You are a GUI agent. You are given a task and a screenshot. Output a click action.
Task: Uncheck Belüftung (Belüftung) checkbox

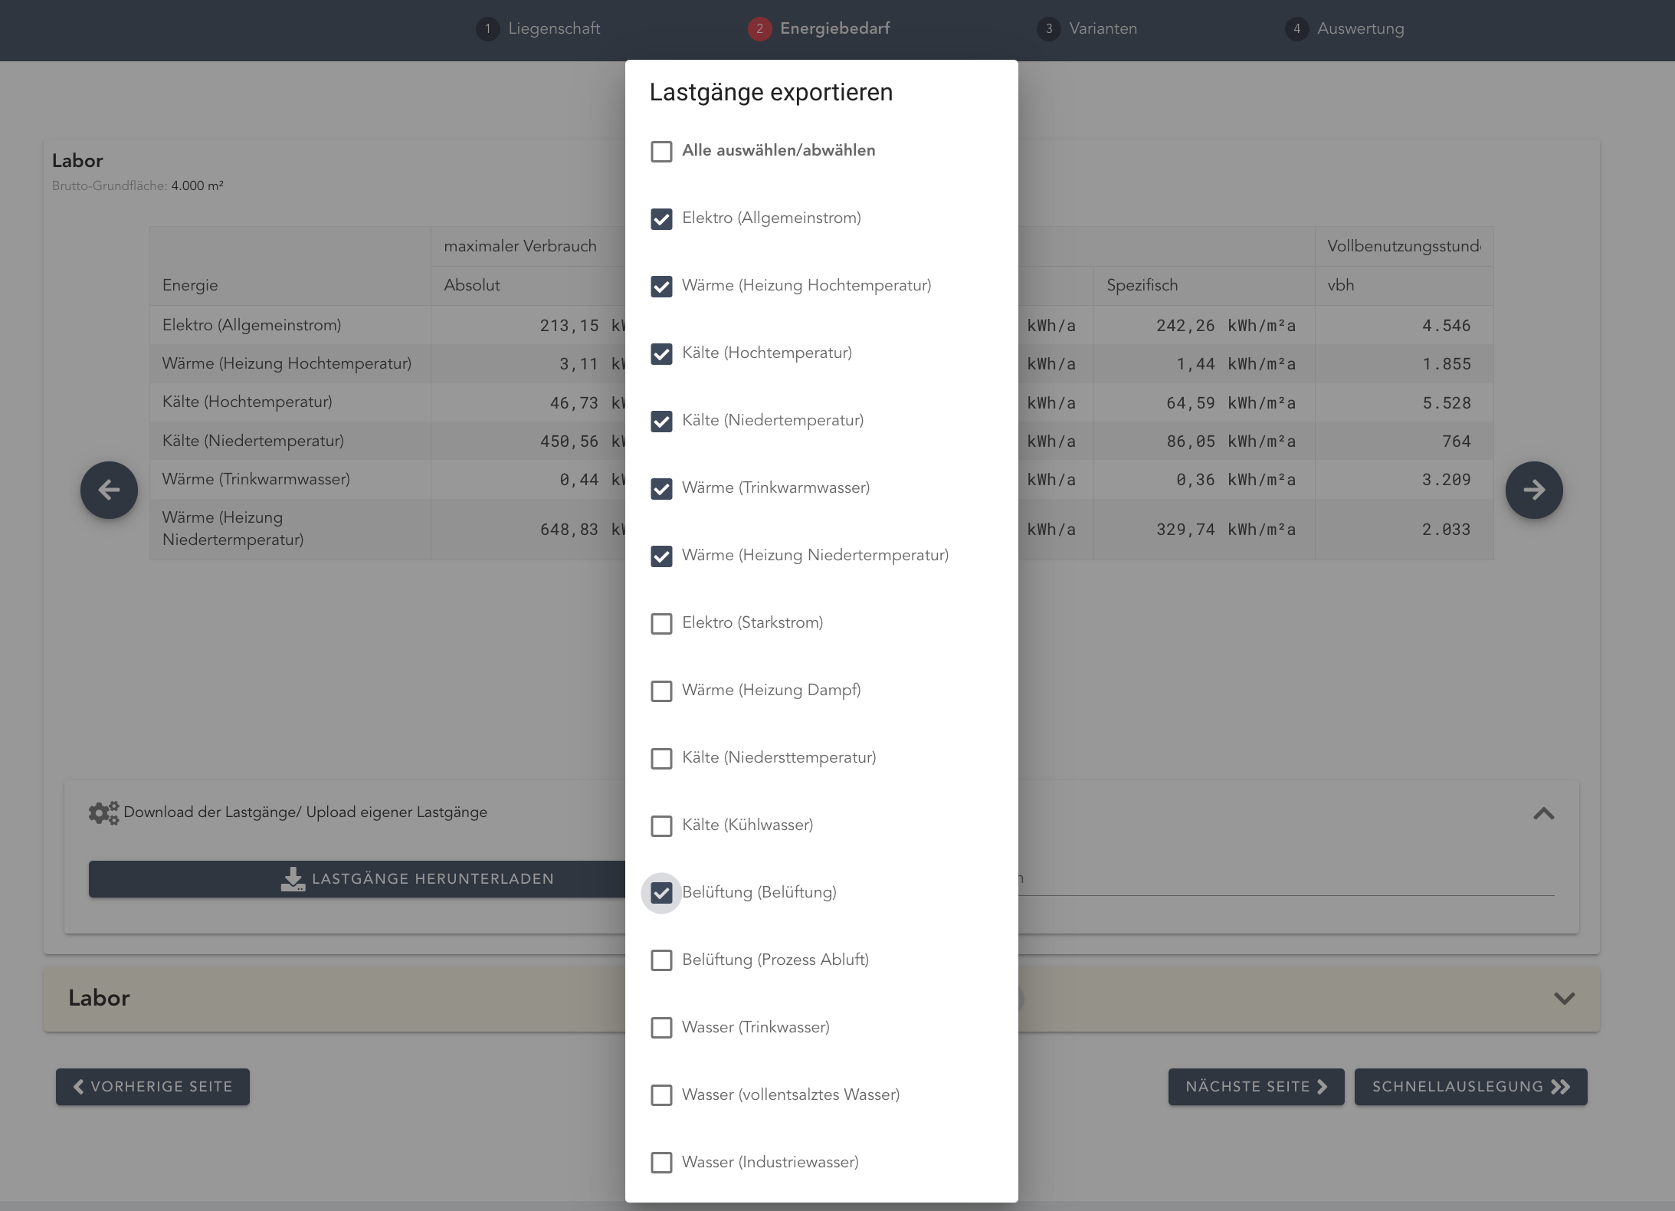pyautogui.click(x=661, y=893)
